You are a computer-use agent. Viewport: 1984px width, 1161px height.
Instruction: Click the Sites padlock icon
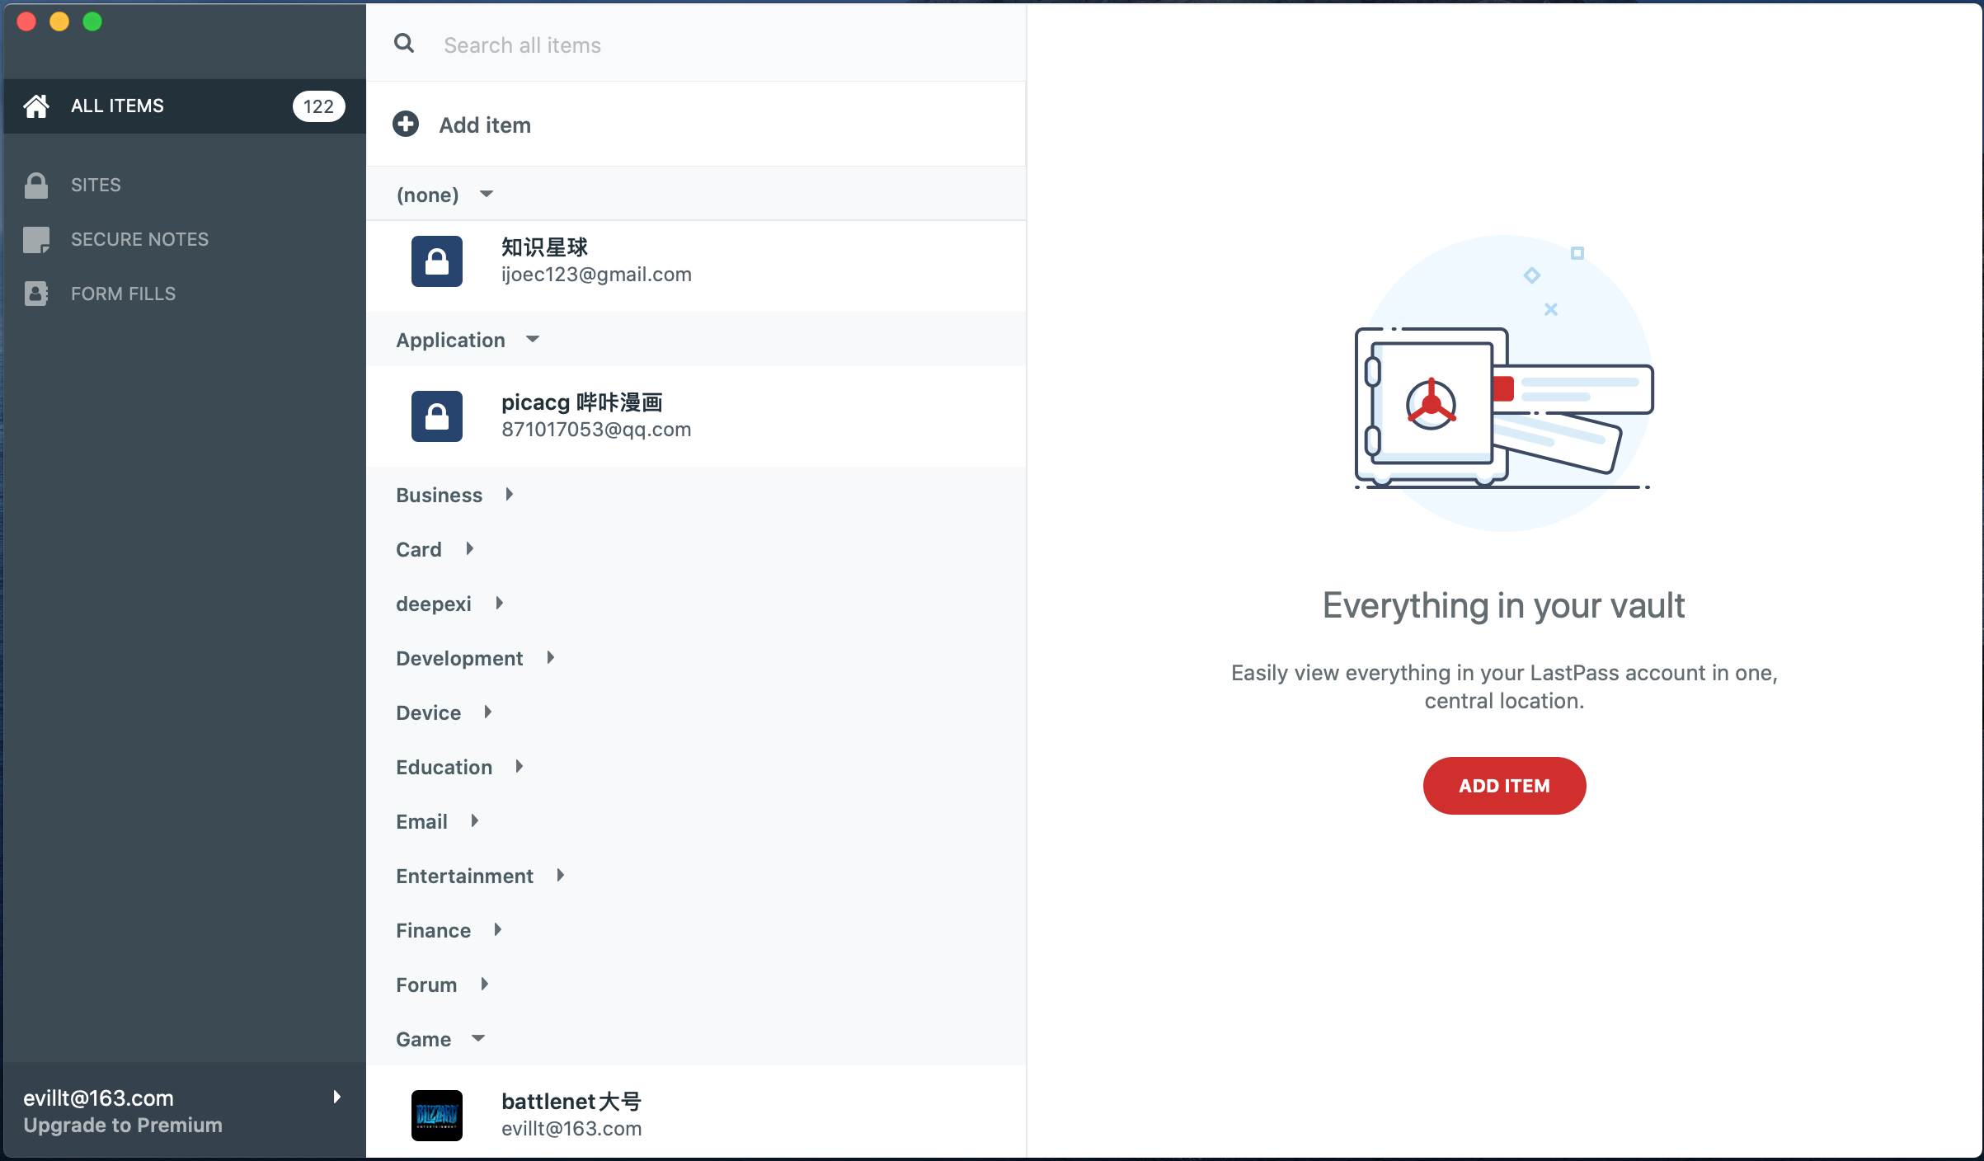[x=36, y=185]
